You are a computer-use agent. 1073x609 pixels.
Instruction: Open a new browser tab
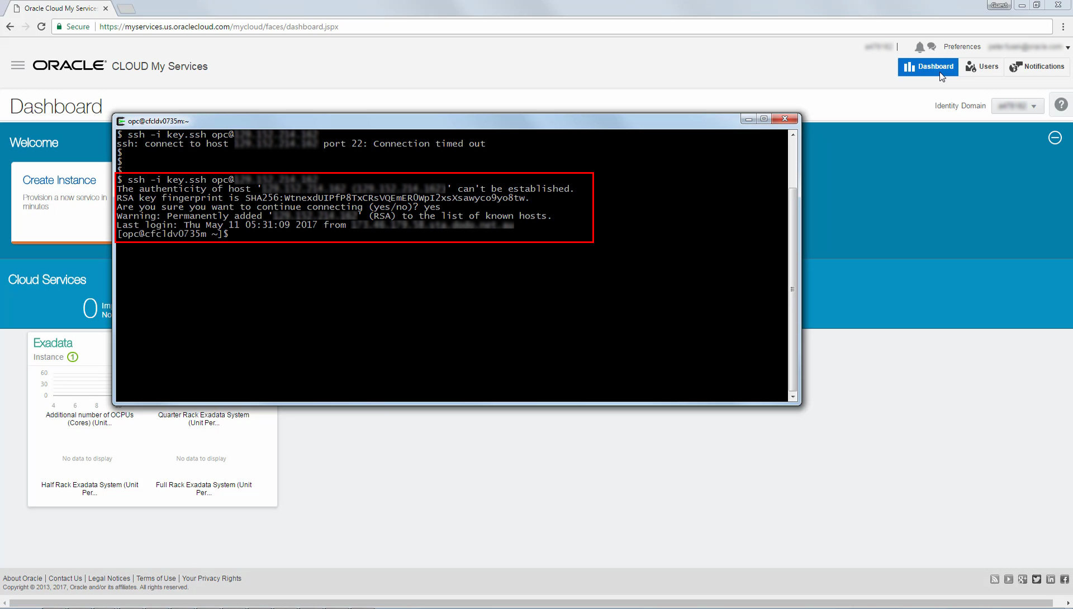pyautogui.click(x=127, y=8)
